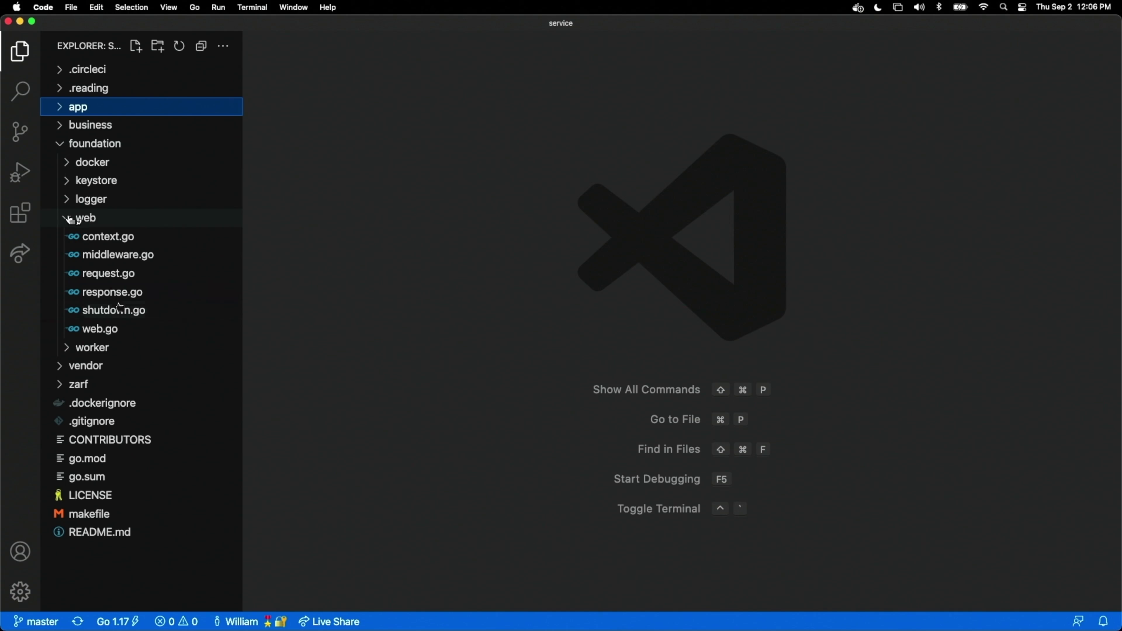Open the Manage gear icon
Screen dimensions: 1122x631
tap(20, 592)
